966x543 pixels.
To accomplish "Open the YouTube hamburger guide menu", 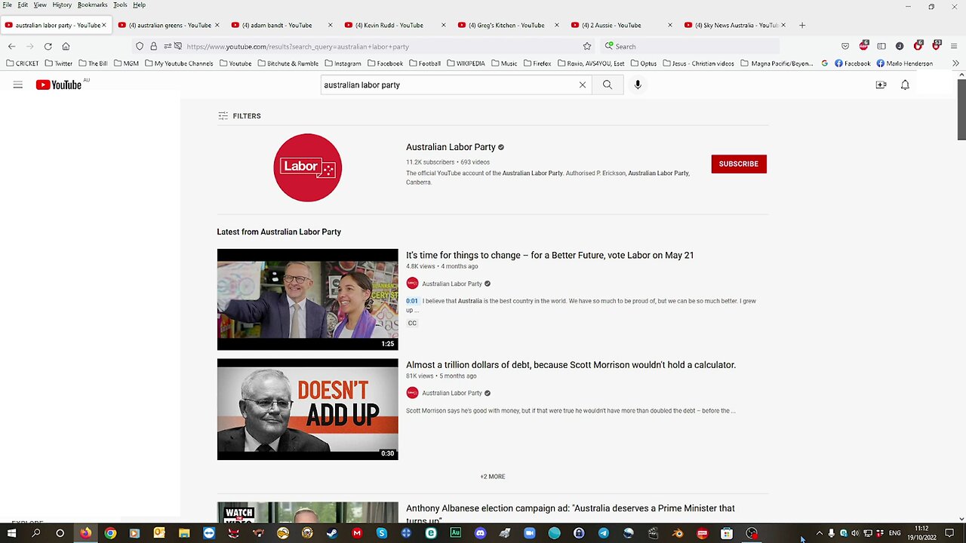I will (17, 85).
